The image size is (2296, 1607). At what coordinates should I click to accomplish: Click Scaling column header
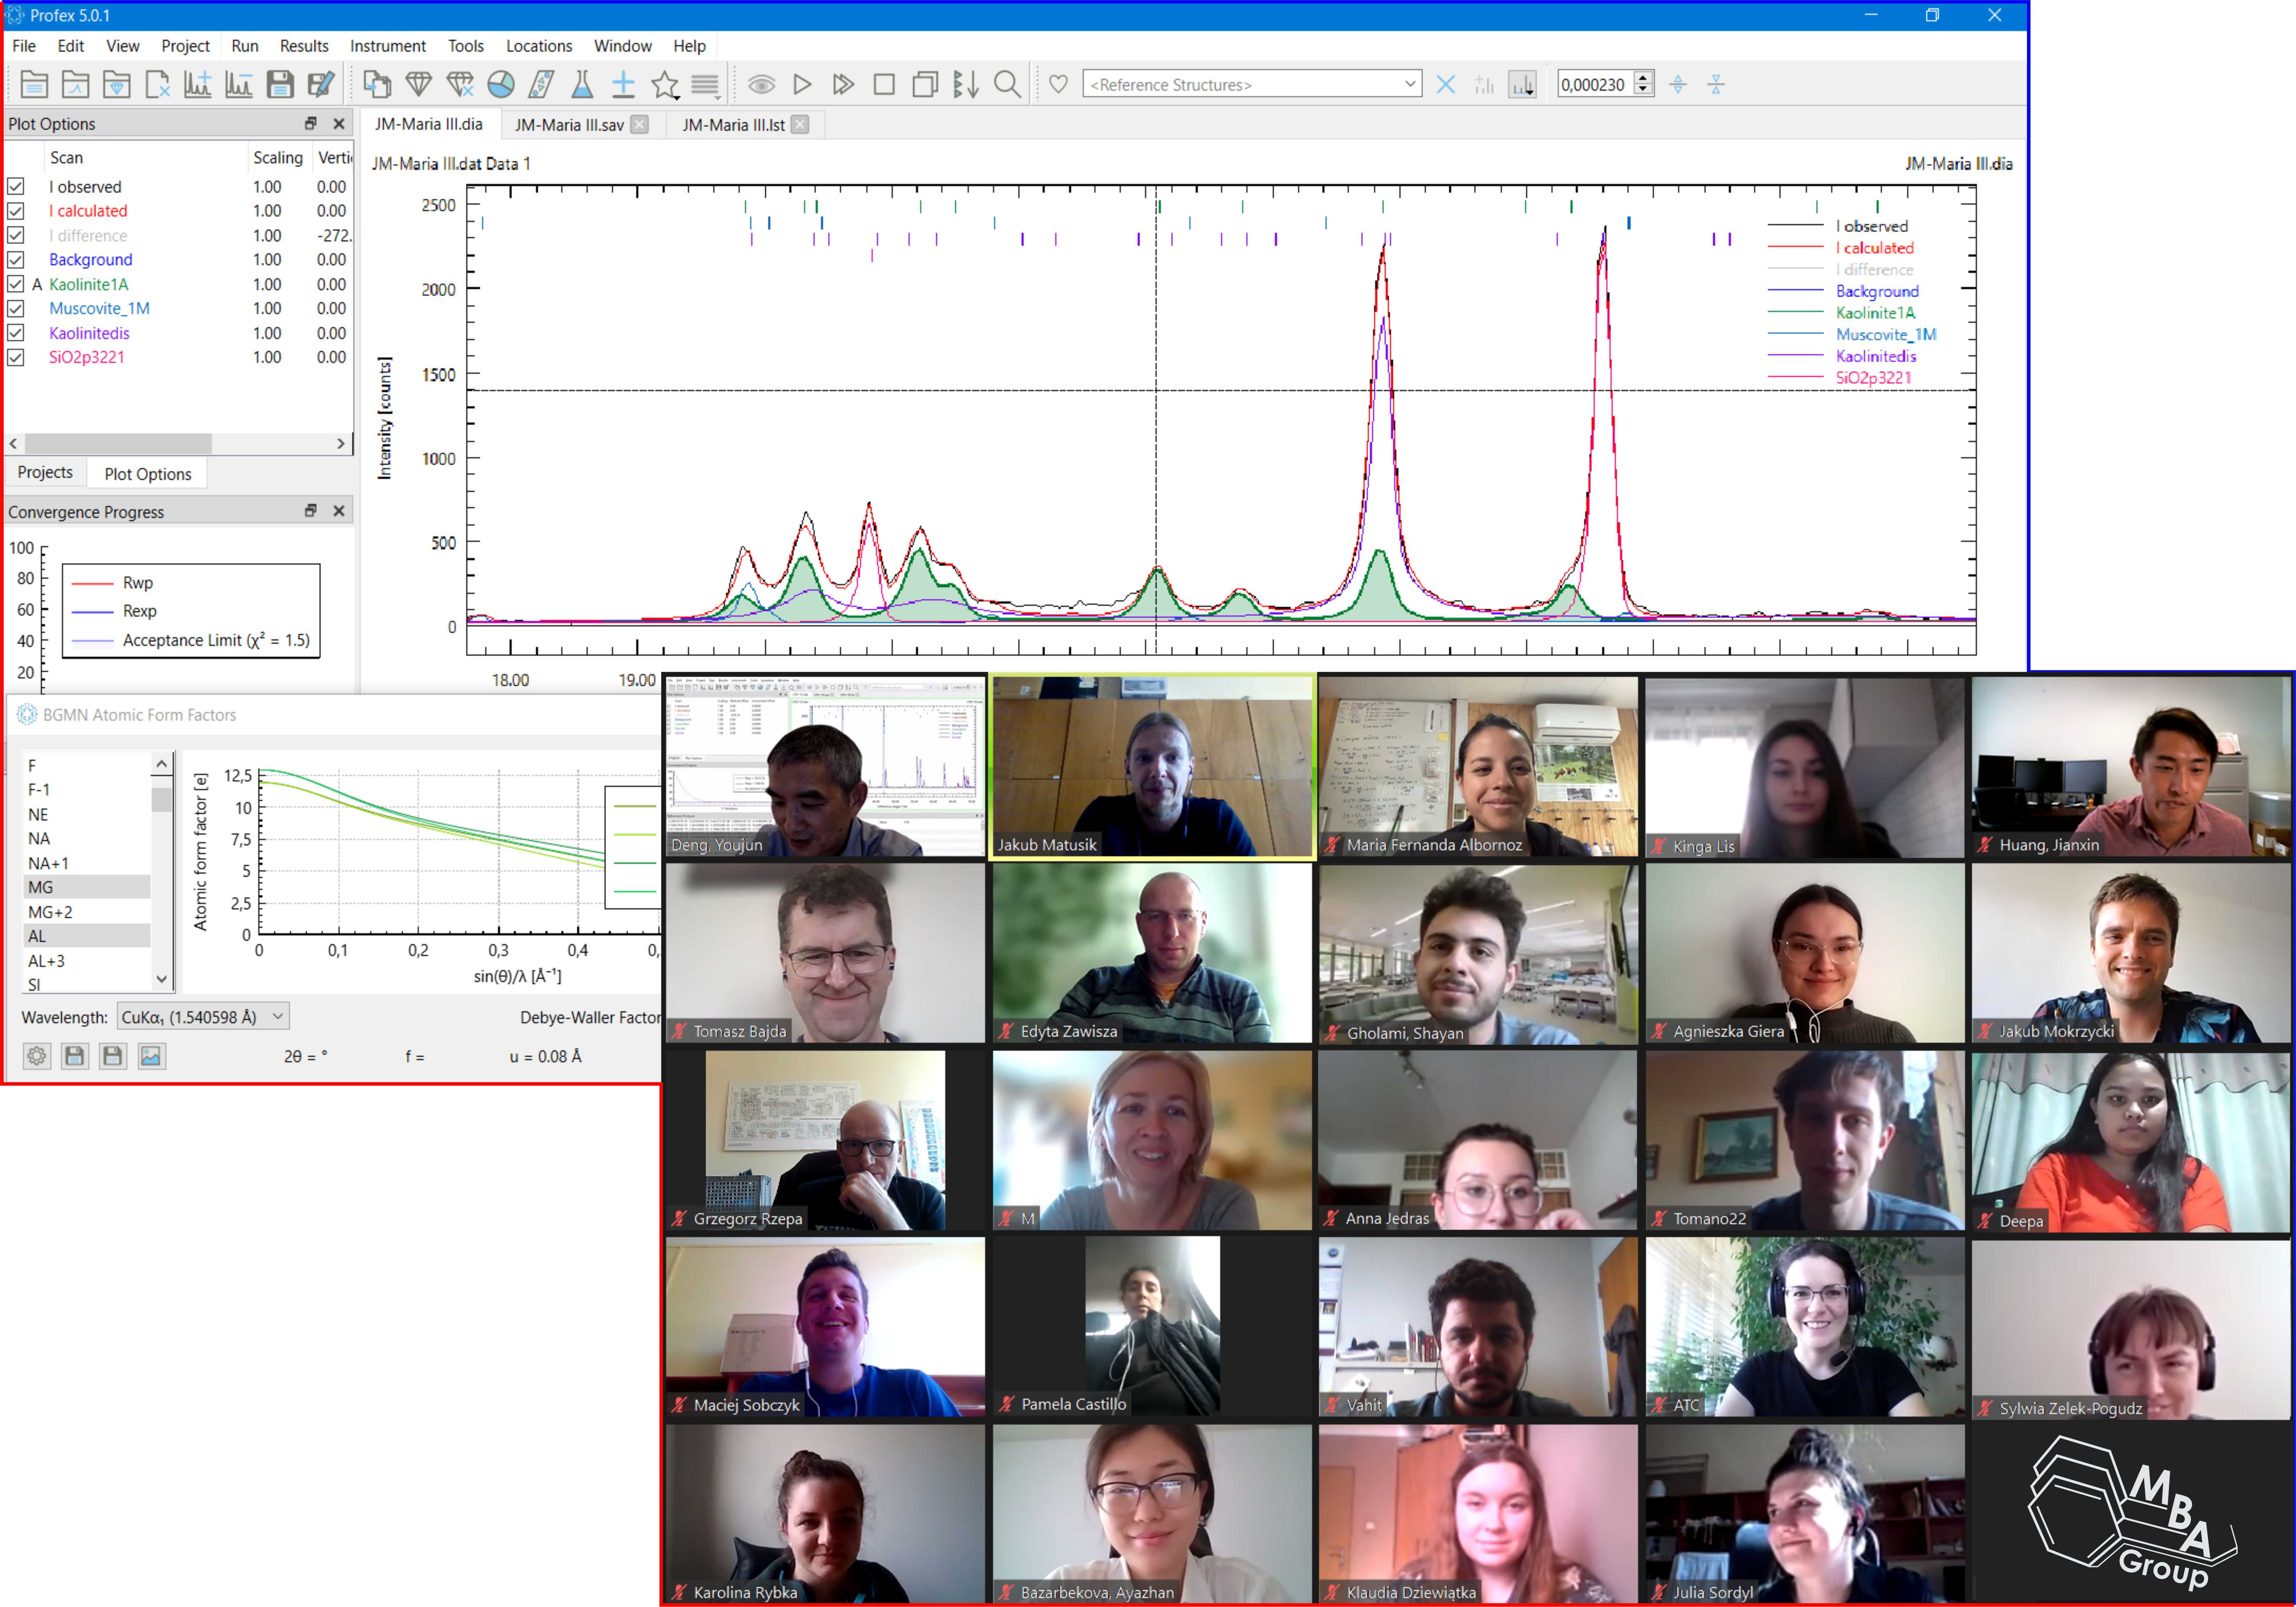coord(278,158)
